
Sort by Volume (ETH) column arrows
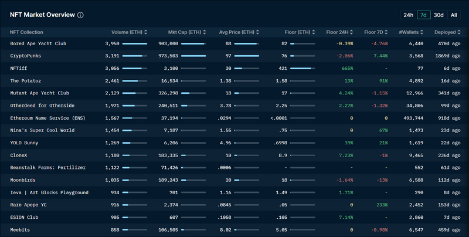coord(145,32)
